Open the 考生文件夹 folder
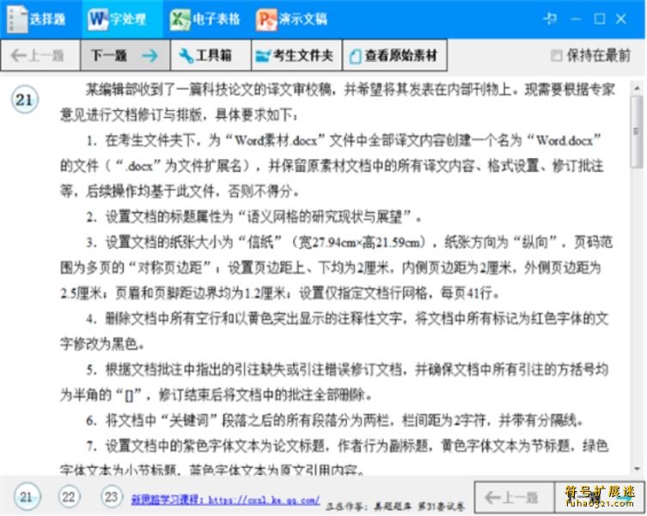The width and height of the screenshot is (647, 516). pyautogui.click(x=296, y=55)
